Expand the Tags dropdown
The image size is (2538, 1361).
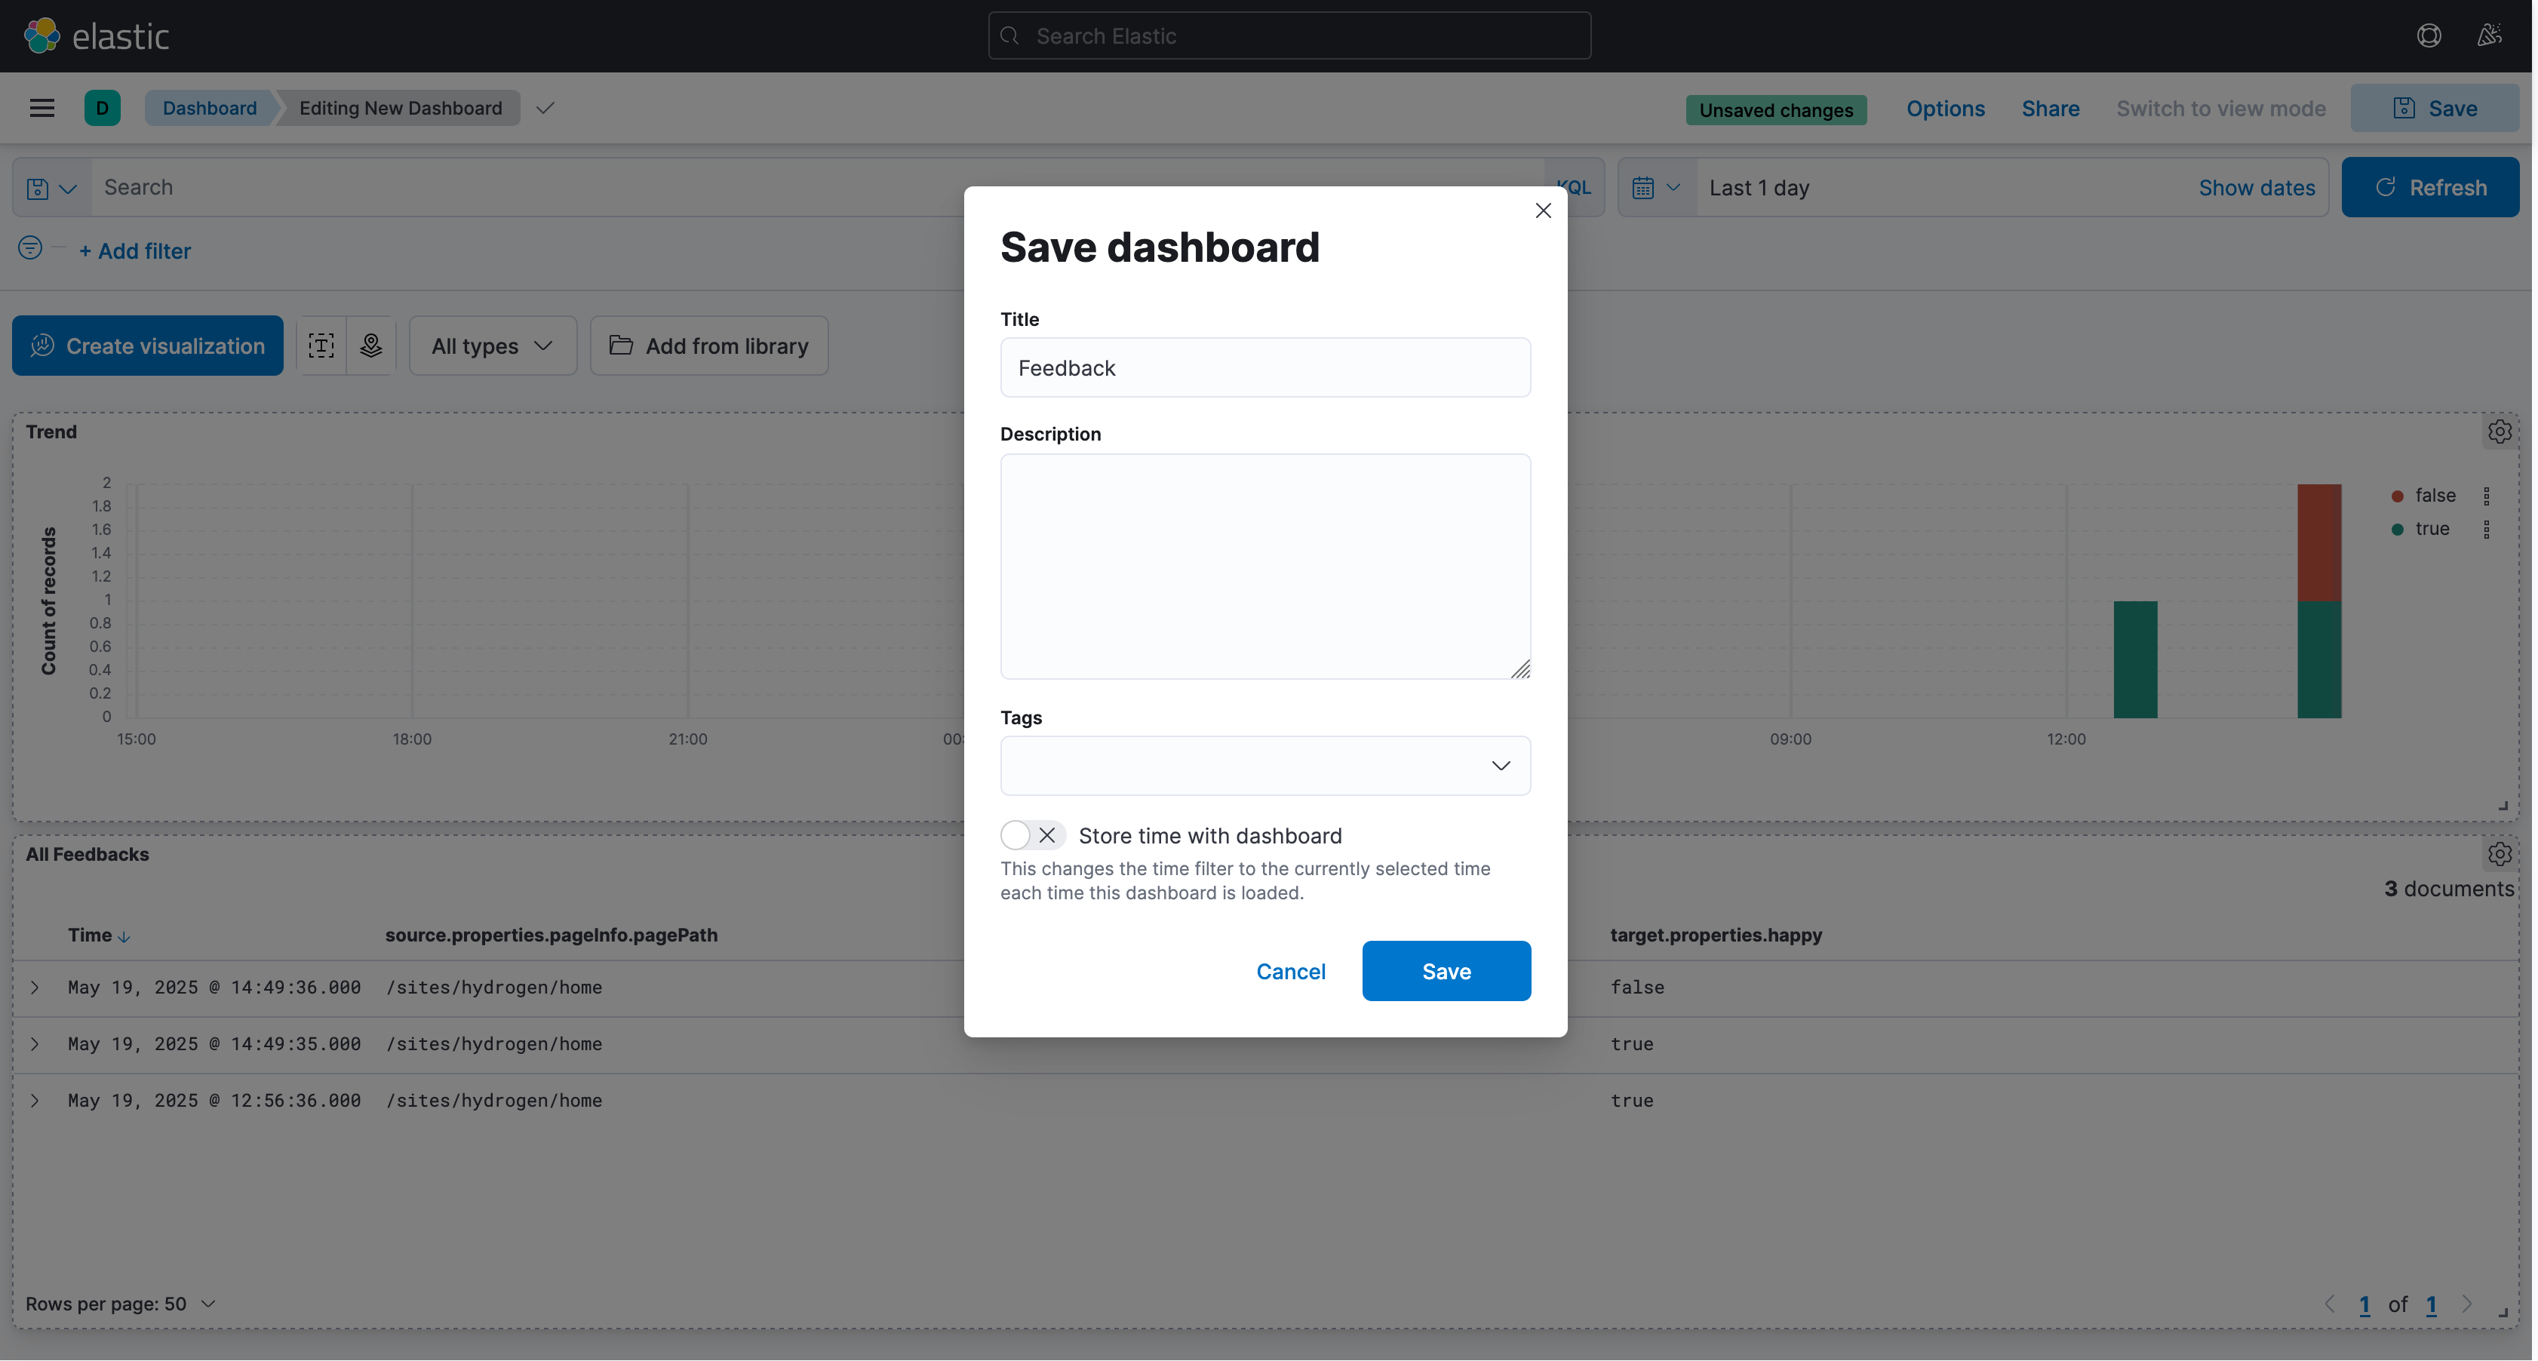[1501, 766]
